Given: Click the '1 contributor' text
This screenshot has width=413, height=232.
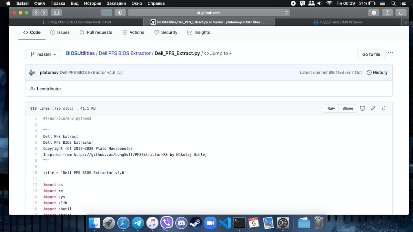Looking at the screenshot, I should click(48, 89).
